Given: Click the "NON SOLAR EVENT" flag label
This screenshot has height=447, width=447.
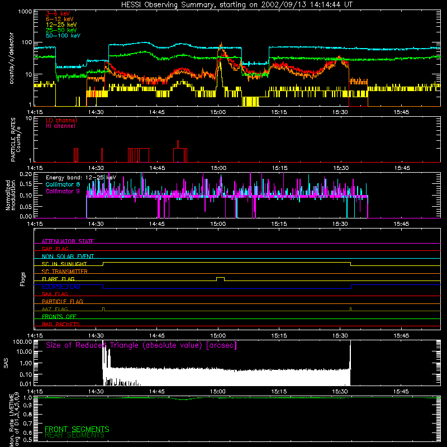Looking at the screenshot, I should [68, 256].
